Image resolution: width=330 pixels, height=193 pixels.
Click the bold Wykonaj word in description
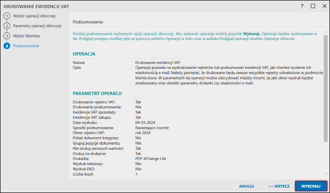[x=251, y=33]
